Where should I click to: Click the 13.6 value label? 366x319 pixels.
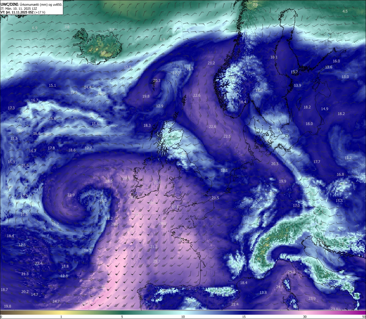tap(329, 67)
